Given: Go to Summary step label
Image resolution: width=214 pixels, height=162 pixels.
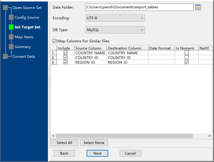Looking at the screenshot, I should coord(23,46).
